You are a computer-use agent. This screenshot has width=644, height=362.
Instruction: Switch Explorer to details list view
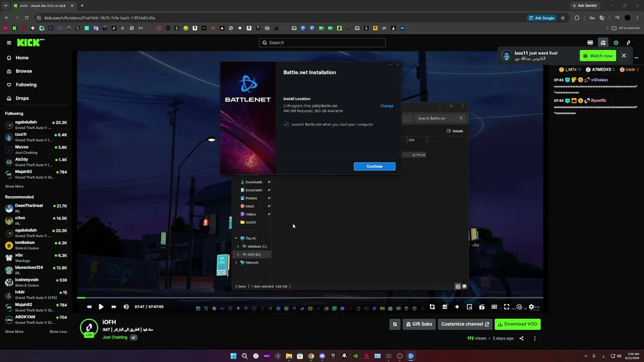click(458, 287)
